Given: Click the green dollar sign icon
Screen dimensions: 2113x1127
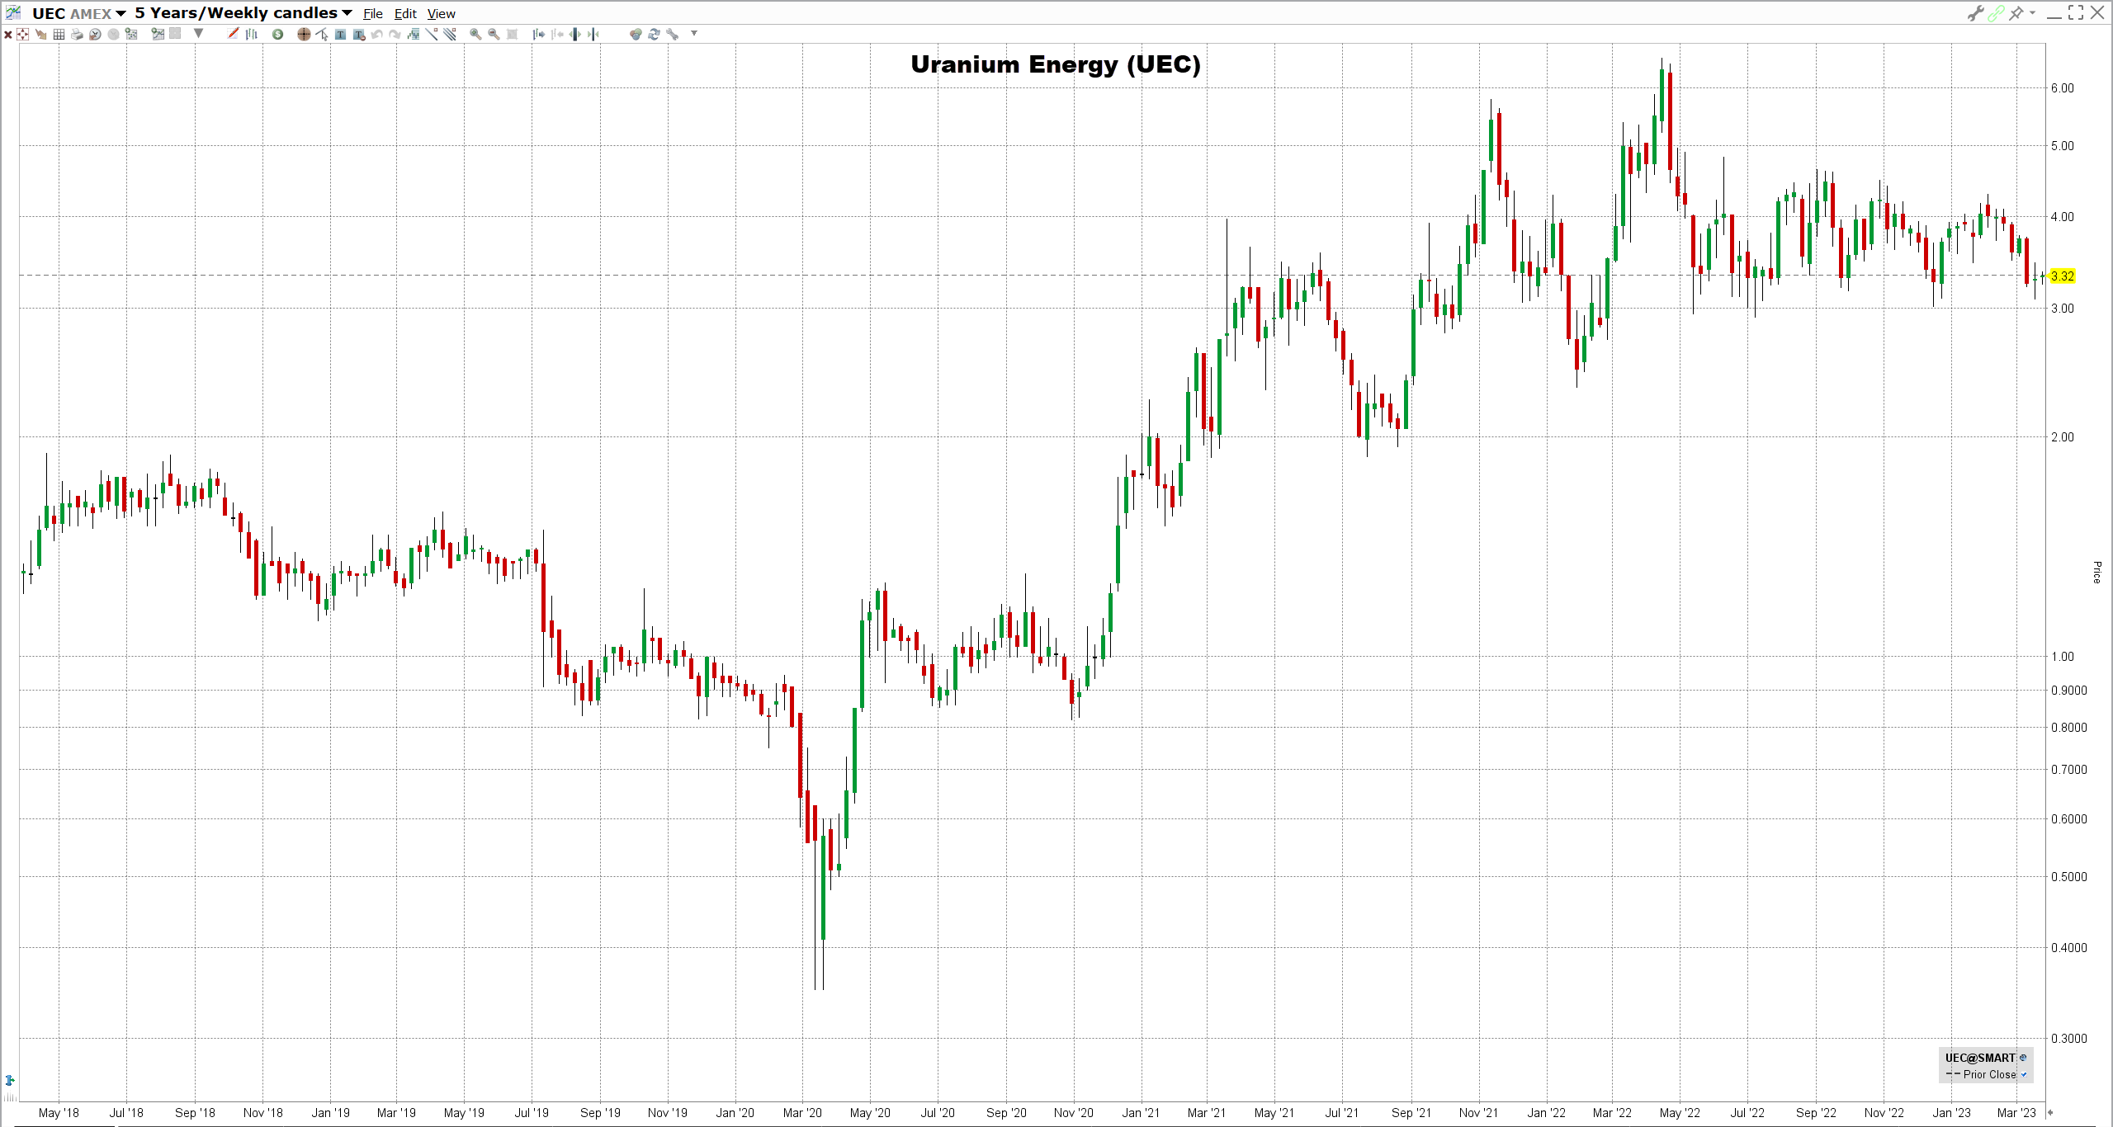Looking at the screenshot, I should (277, 34).
